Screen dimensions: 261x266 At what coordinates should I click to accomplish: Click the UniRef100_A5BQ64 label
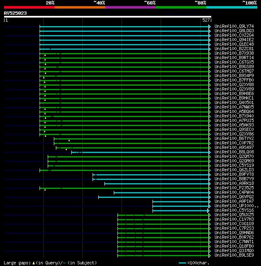pyautogui.click(x=234, y=112)
